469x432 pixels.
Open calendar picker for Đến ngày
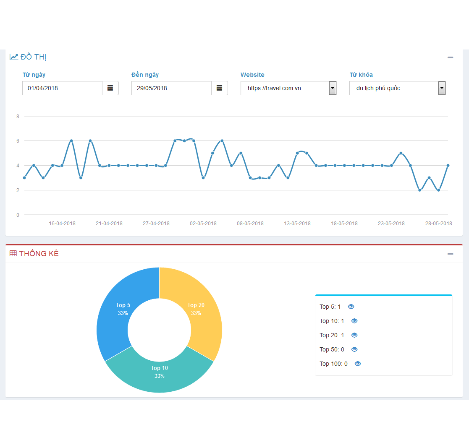coord(219,88)
